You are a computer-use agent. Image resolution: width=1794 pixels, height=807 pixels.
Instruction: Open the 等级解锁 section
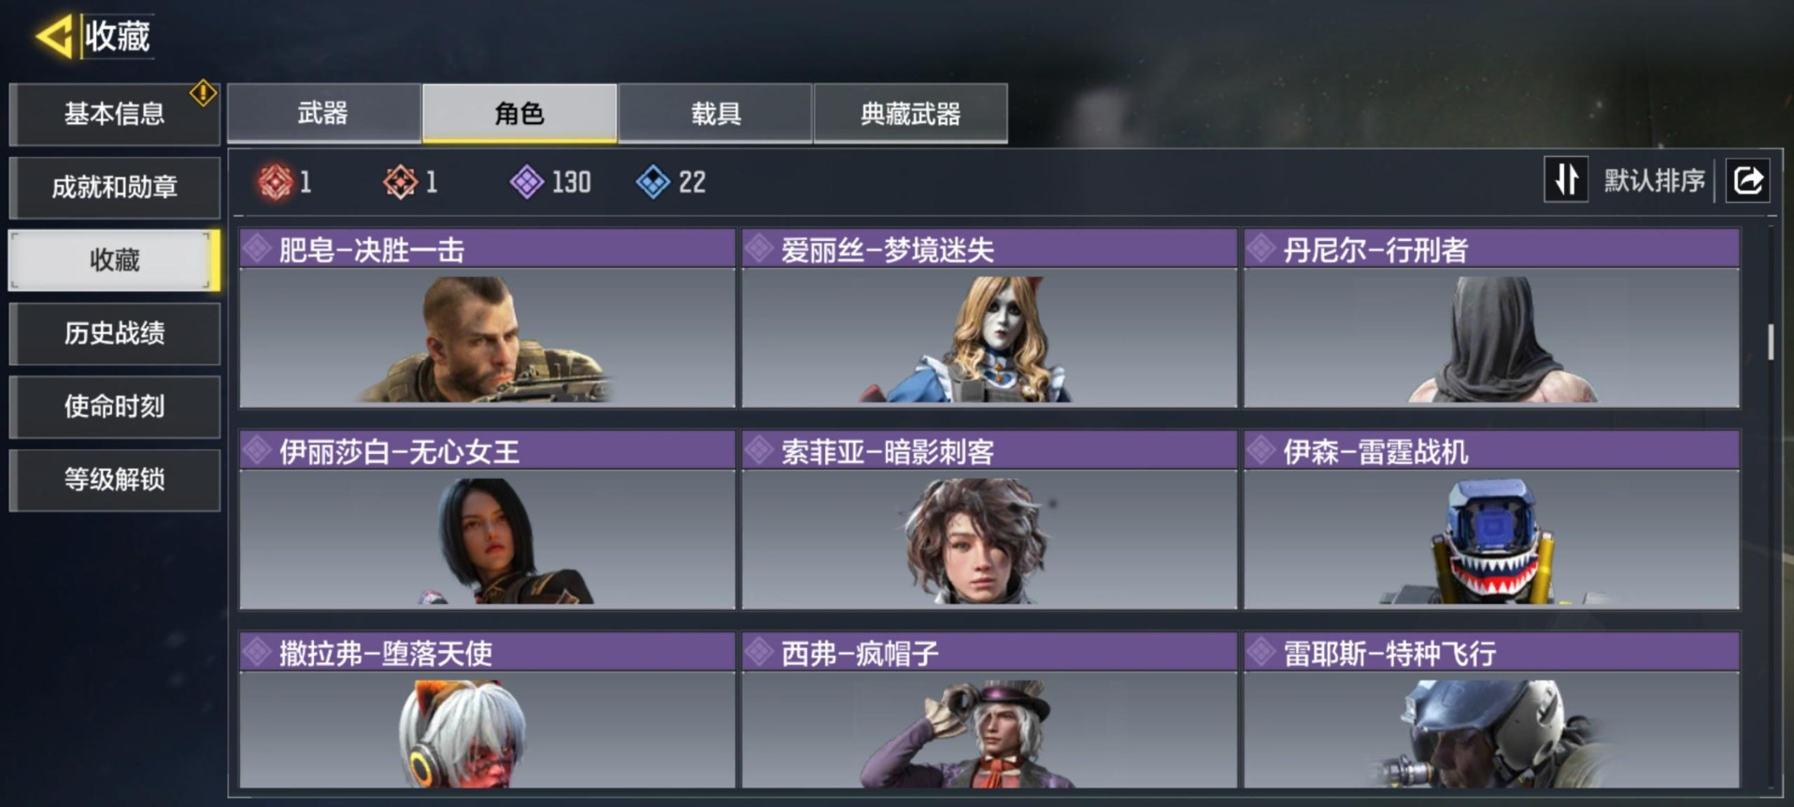[x=115, y=480]
